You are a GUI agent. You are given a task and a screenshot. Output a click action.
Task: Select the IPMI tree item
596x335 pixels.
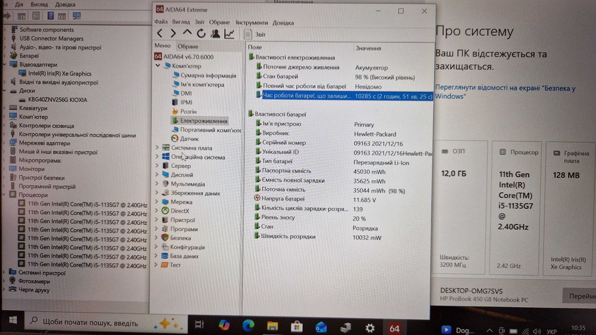click(x=182, y=102)
